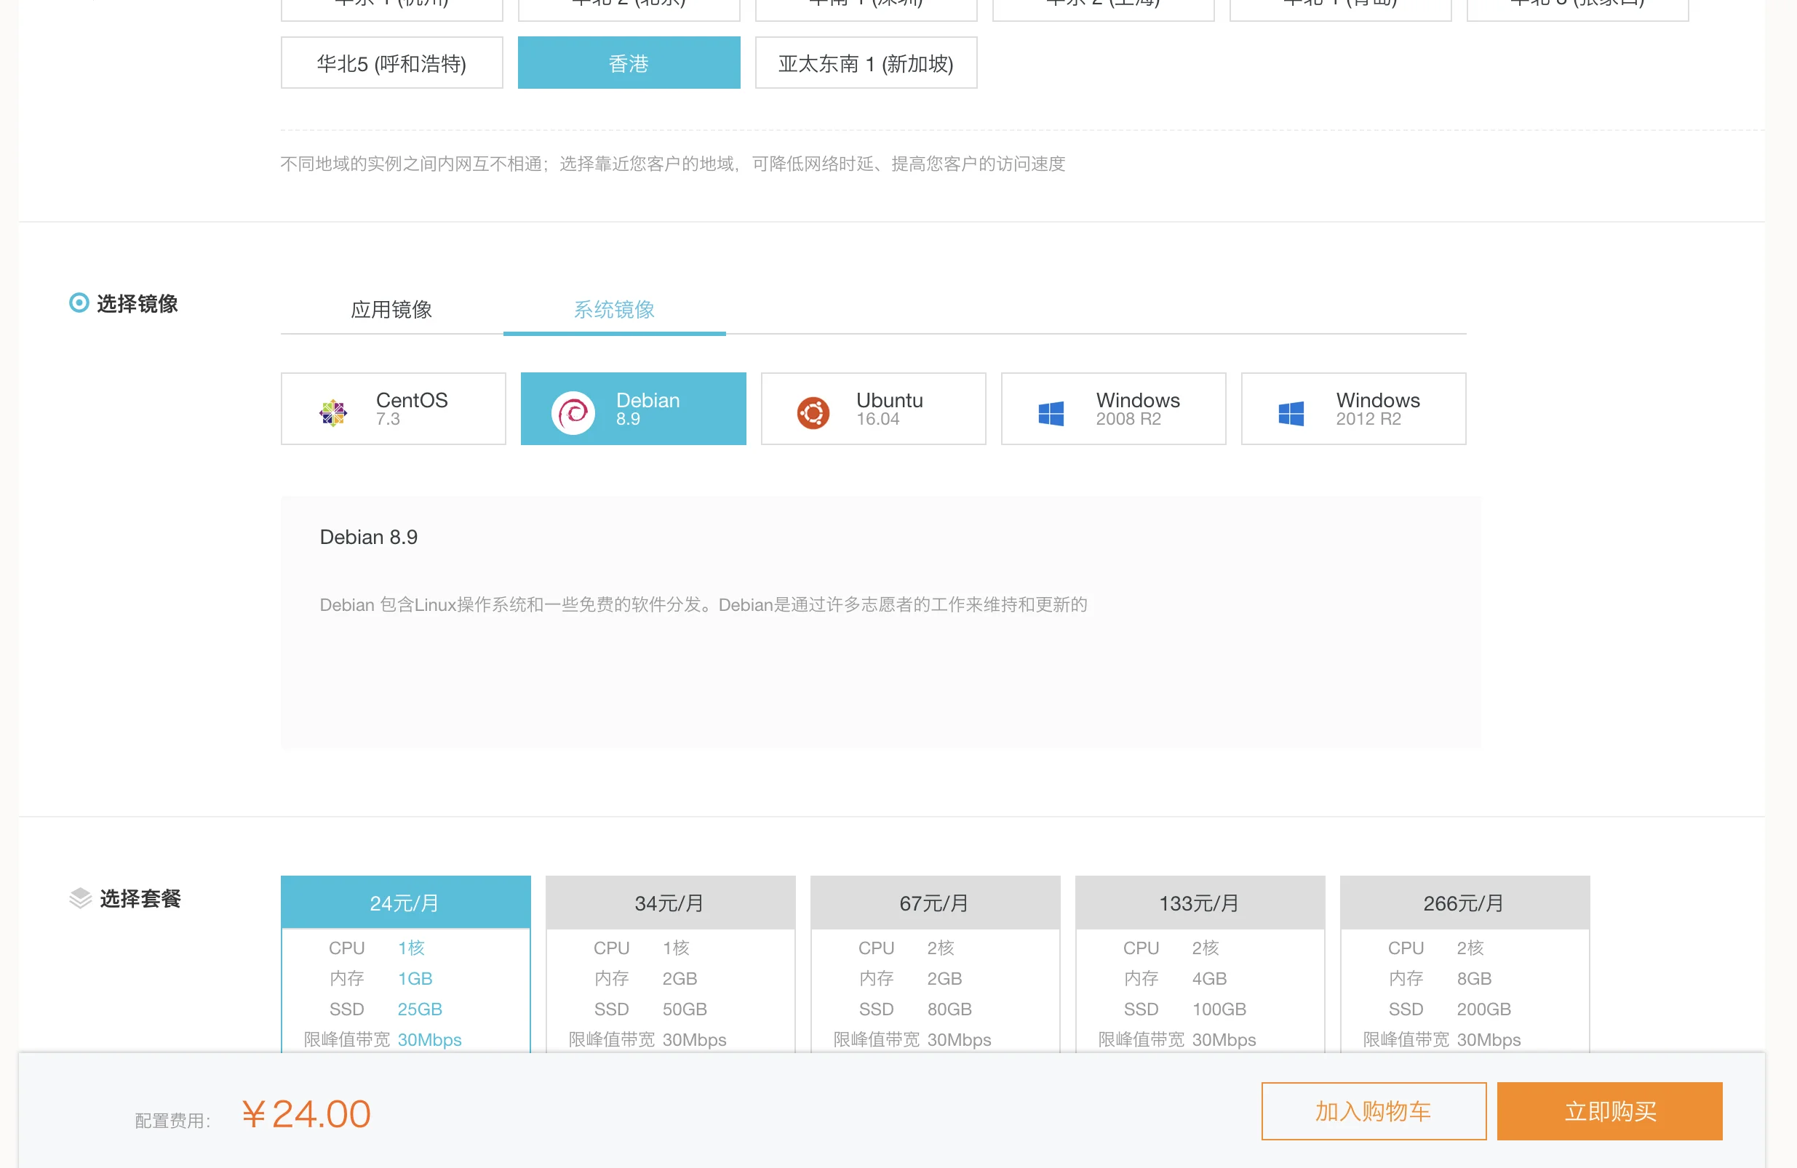The height and width of the screenshot is (1168, 1797).
Task: Click the 选择套餐 section label
Action: (x=140, y=898)
